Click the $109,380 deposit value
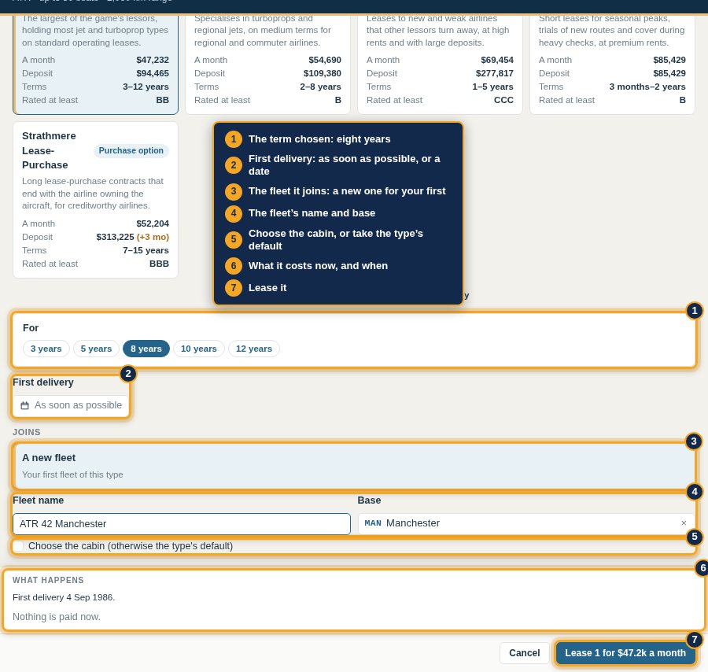The height and width of the screenshot is (672, 708). 323,73
